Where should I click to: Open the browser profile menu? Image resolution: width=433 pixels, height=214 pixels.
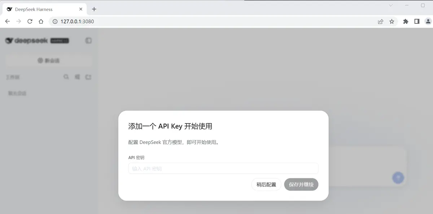pyautogui.click(x=428, y=21)
